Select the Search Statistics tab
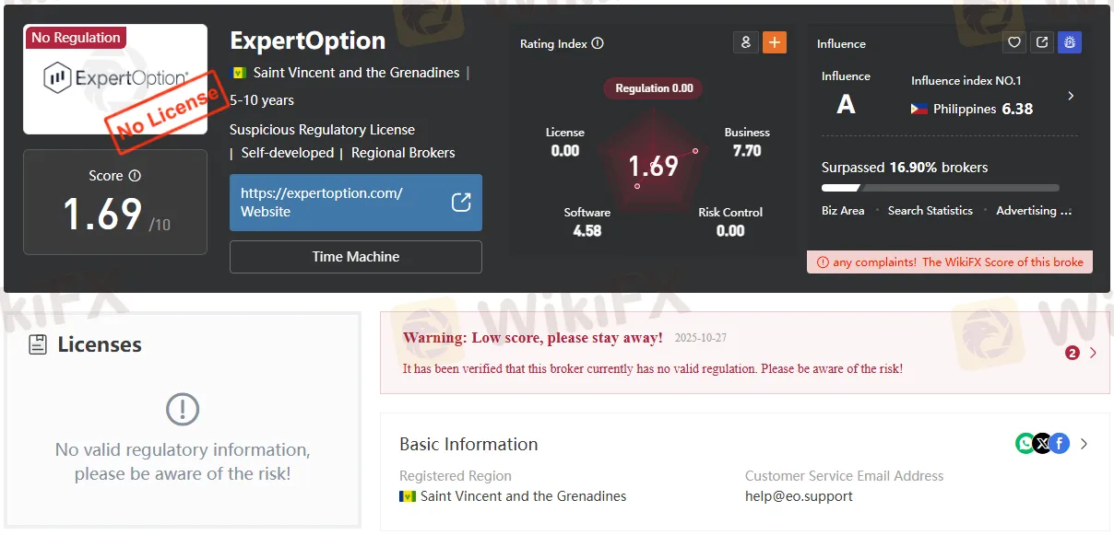Image resolution: width=1114 pixels, height=535 pixels. pyautogui.click(x=930, y=211)
